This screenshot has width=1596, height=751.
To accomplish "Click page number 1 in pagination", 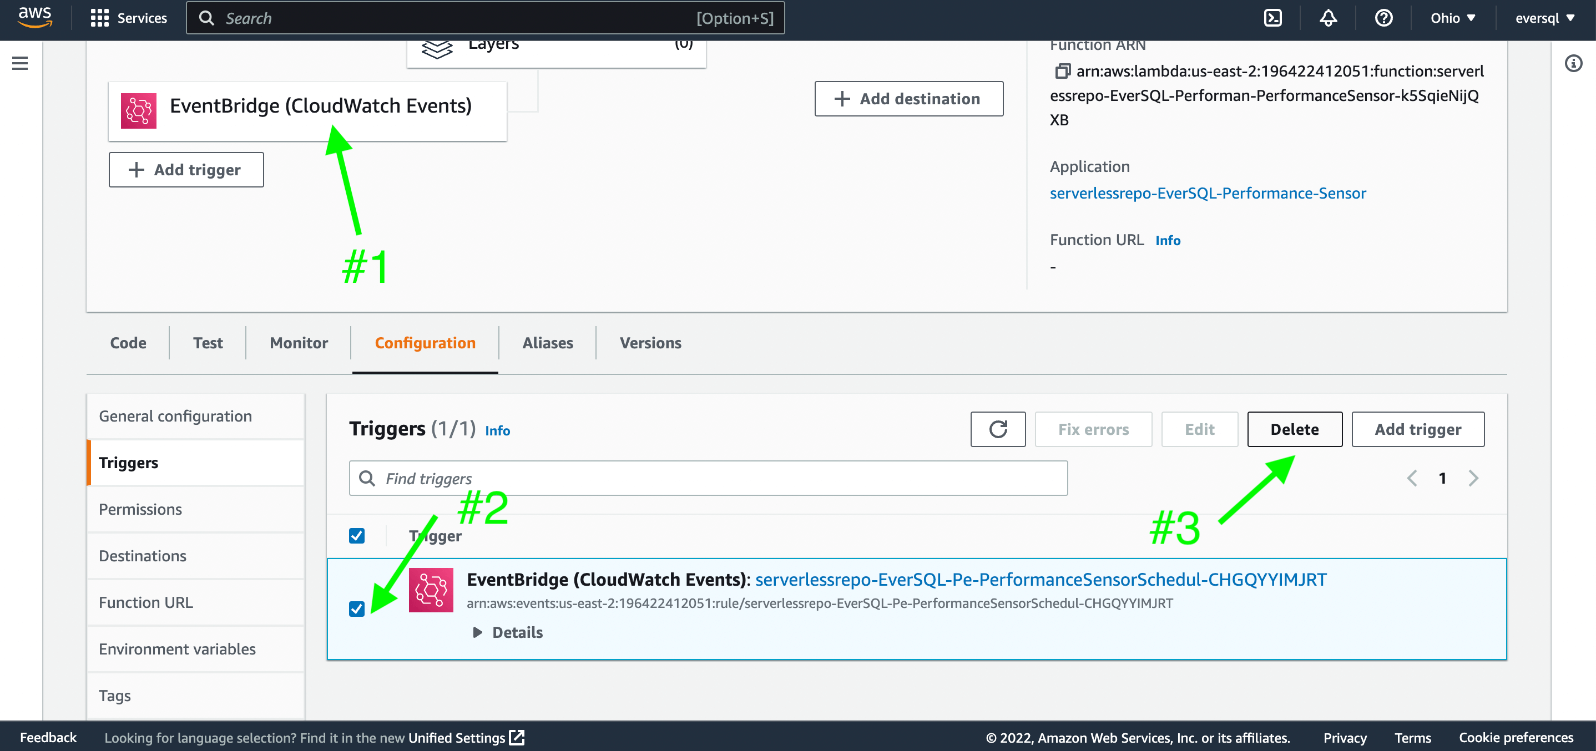I will coord(1442,478).
